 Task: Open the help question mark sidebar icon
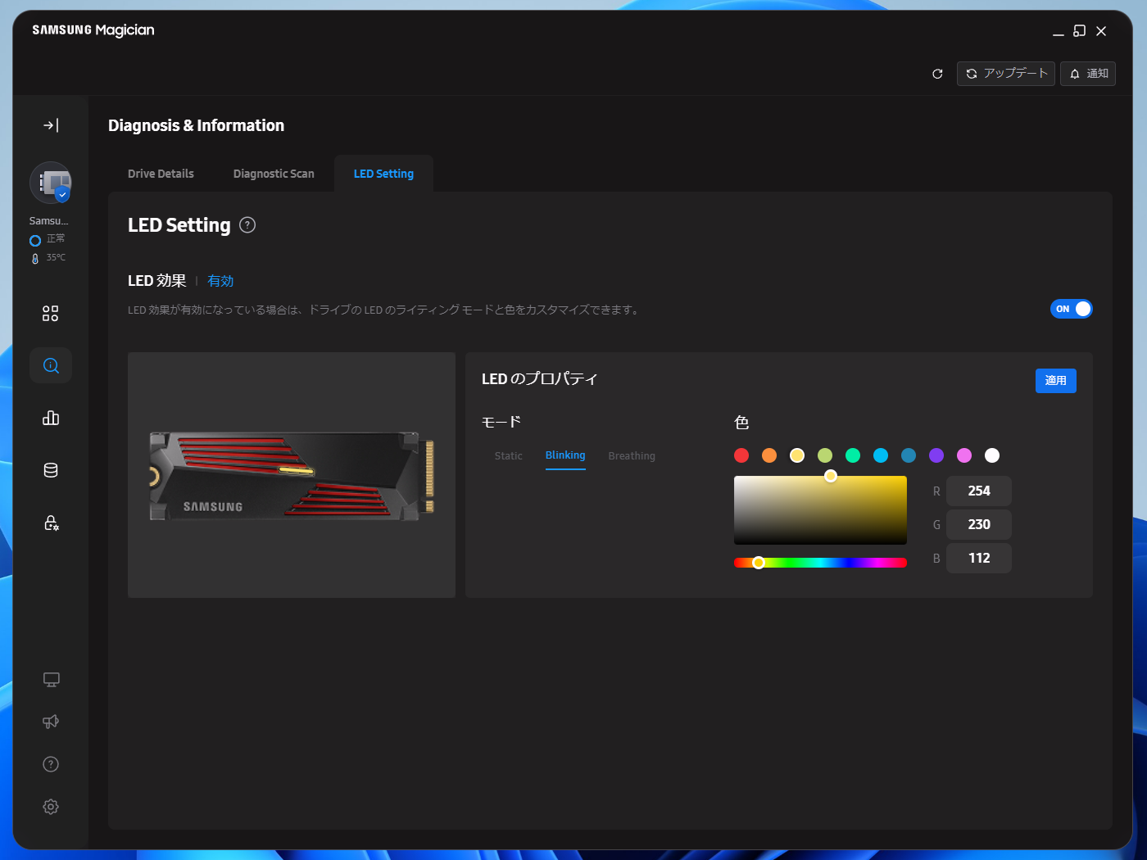pyautogui.click(x=51, y=764)
